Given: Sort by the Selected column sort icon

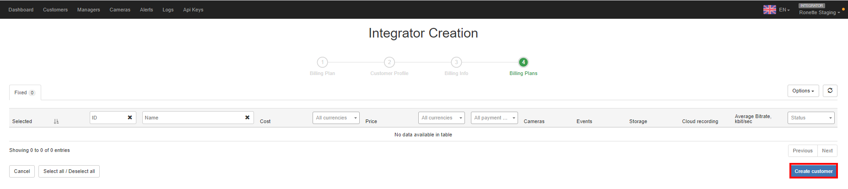Looking at the screenshot, I should click(x=56, y=121).
